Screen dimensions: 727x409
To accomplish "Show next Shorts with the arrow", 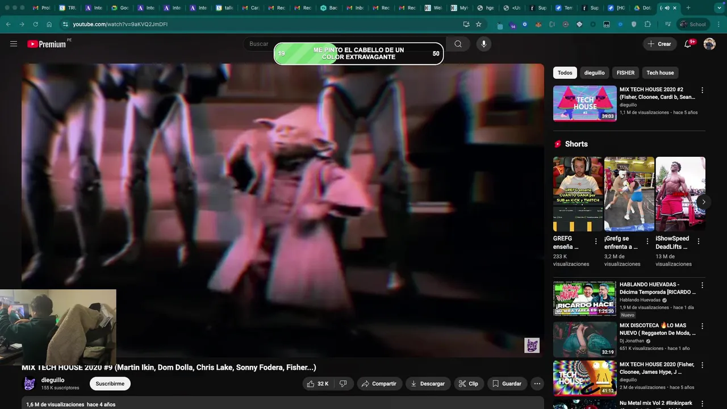I will point(703,202).
